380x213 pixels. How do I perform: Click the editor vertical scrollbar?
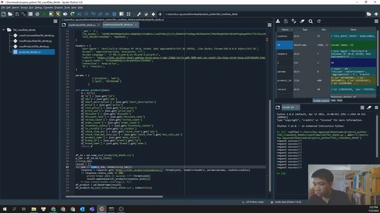pos(270,146)
